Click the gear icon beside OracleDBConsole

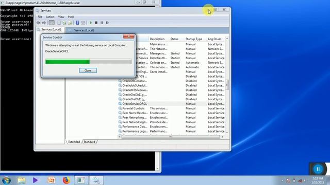120,81
